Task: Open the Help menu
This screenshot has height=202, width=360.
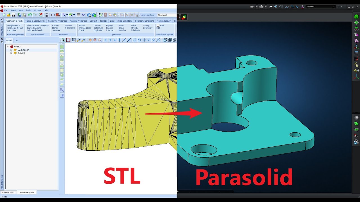Action: [x=46, y=10]
